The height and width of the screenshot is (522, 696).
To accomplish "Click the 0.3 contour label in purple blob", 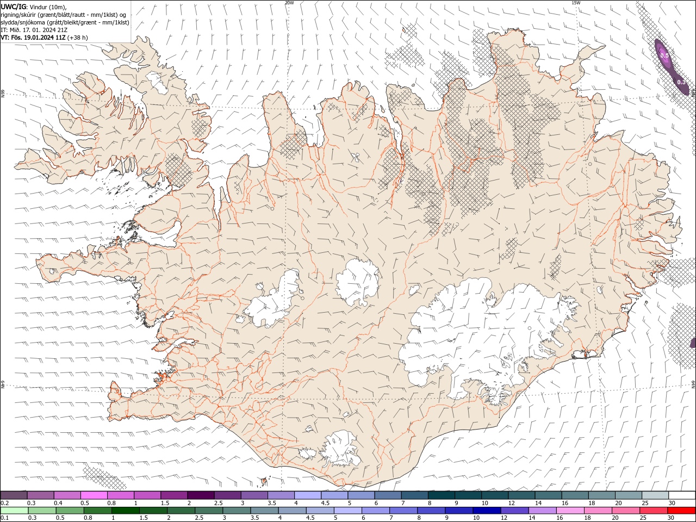I will pos(681,82).
